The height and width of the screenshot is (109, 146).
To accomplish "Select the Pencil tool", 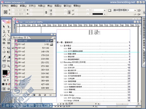I will 4,35.
